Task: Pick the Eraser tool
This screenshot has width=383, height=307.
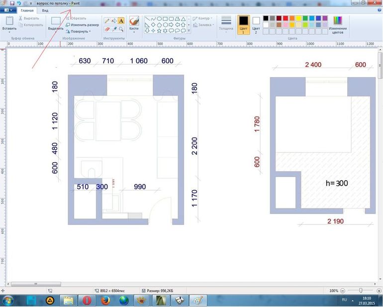Action: coord(107,29)
